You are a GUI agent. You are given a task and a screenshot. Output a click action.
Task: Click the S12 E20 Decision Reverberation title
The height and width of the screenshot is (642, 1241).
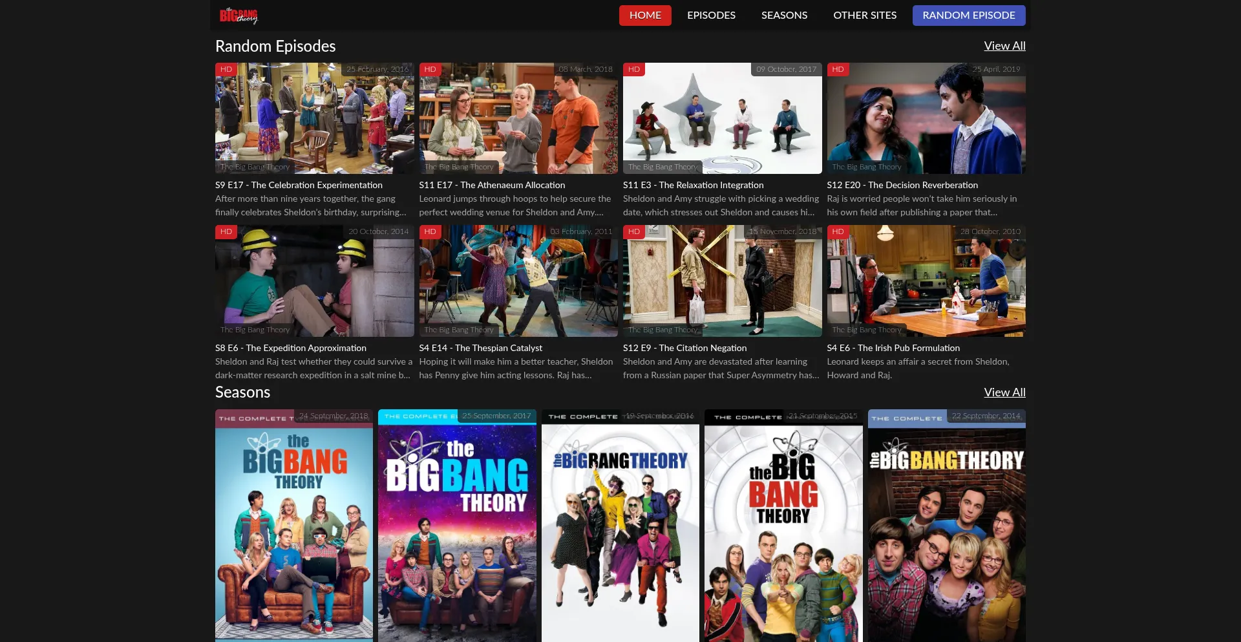902,185
